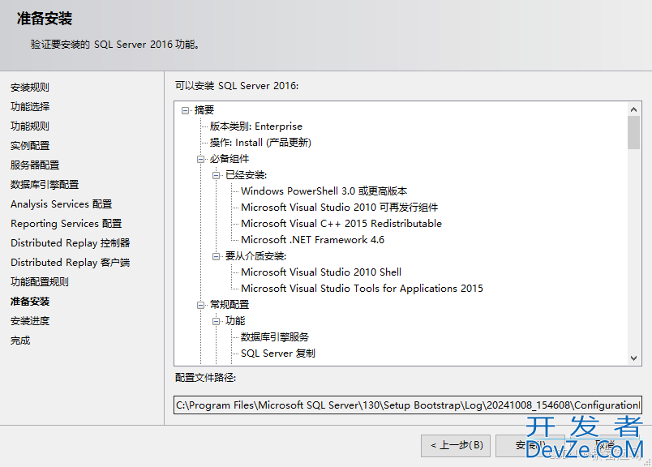This screenshot has height=467, width=652.
Task: Select the 功能配置规则 step
Action: 40,282
